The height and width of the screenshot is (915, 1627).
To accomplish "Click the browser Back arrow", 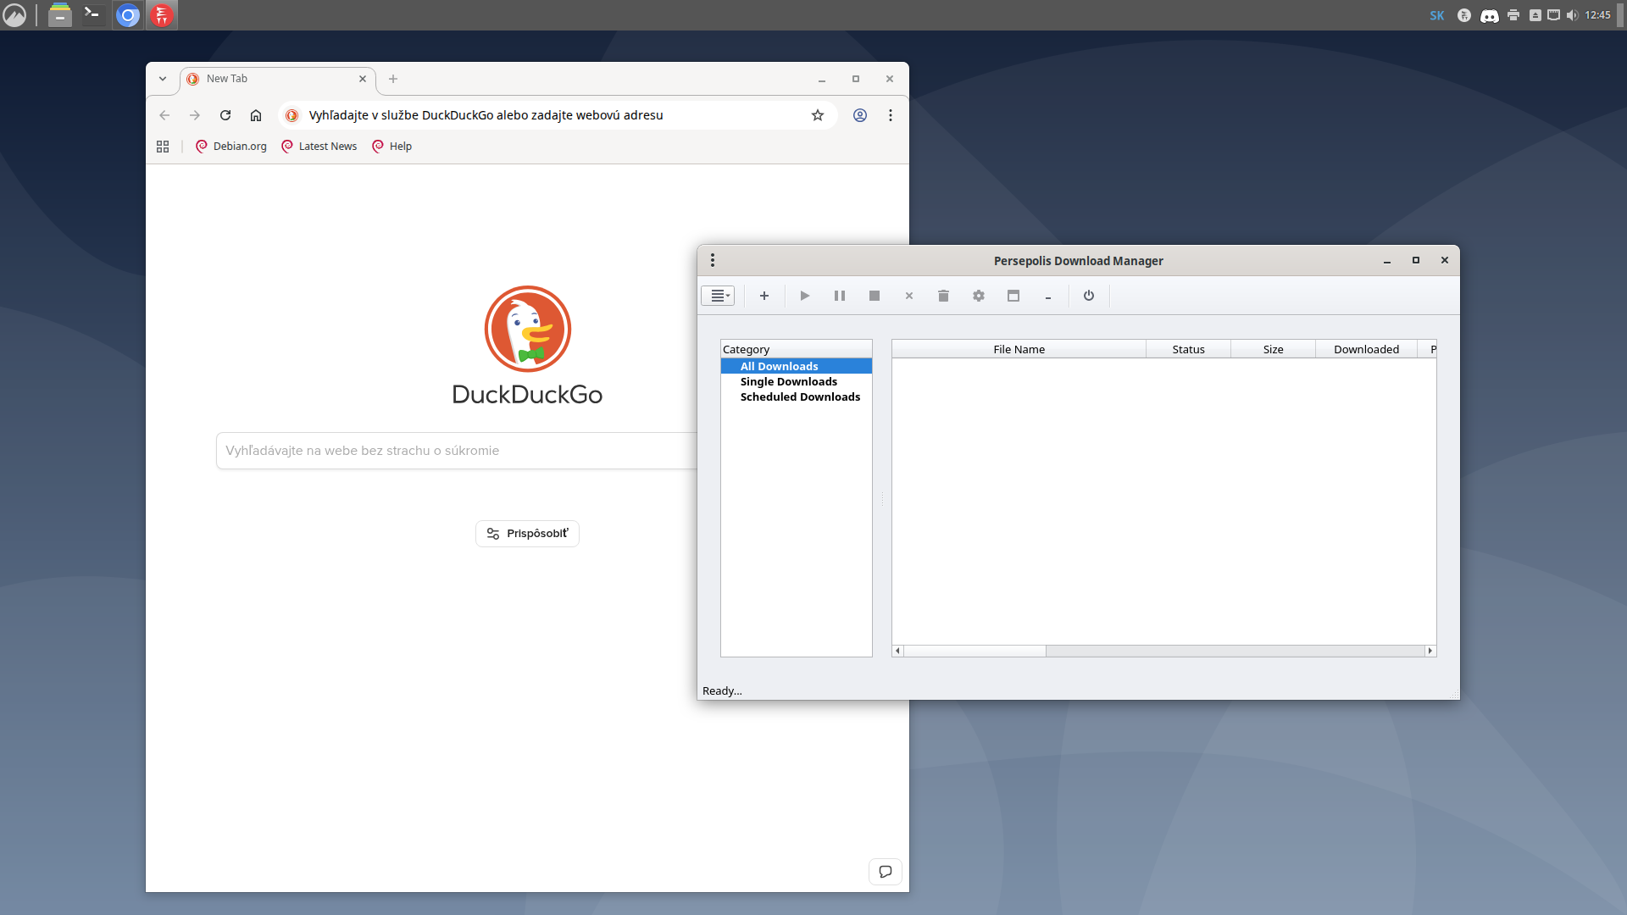I will click(x=164, y=115).
